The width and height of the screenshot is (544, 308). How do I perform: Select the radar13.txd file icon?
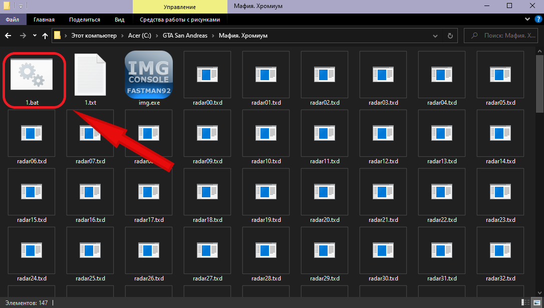(x=442, y=133)
